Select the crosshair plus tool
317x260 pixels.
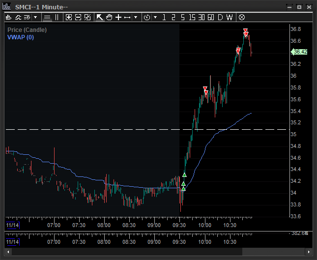pos(118,17)
